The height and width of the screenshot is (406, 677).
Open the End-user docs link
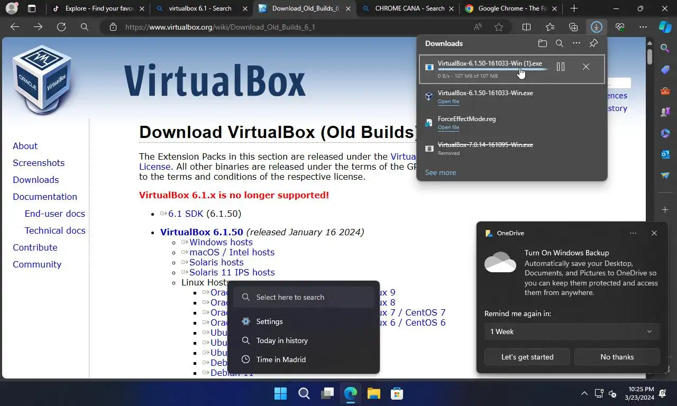click(x=54, y=214)
